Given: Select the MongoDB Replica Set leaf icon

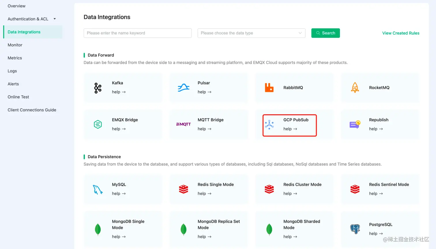Looking at the screenshot, I should click(x=184, y=229).
